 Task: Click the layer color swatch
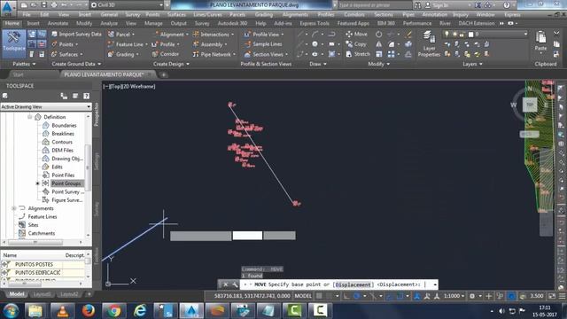click(470, 34)
